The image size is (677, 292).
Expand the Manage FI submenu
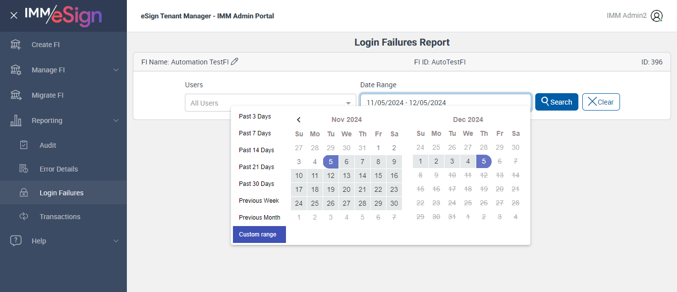click(116, 70)
